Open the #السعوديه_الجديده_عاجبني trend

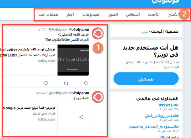click(154, 127)
